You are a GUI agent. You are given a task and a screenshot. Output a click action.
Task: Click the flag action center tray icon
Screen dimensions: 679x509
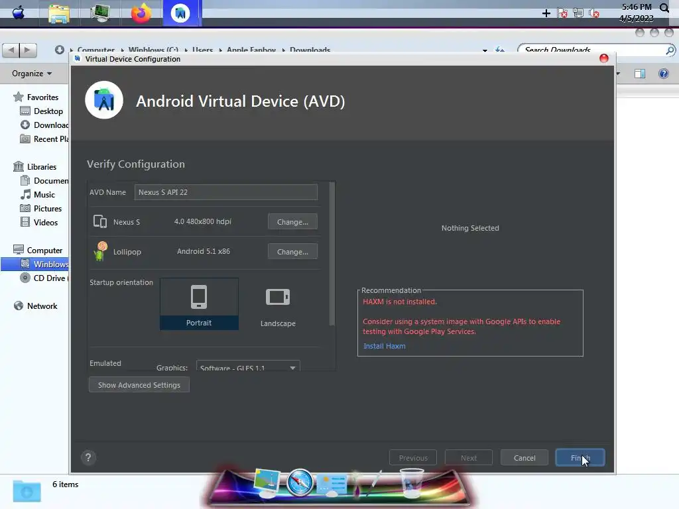[x=562, y=13]
